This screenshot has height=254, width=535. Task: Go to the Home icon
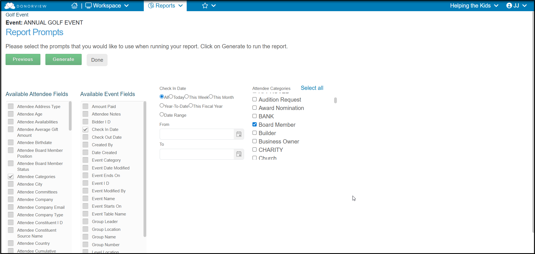pyautogui.click(x=74, y=6)
